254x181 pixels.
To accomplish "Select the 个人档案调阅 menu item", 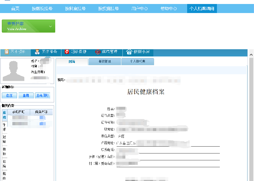I will point(202,9).
